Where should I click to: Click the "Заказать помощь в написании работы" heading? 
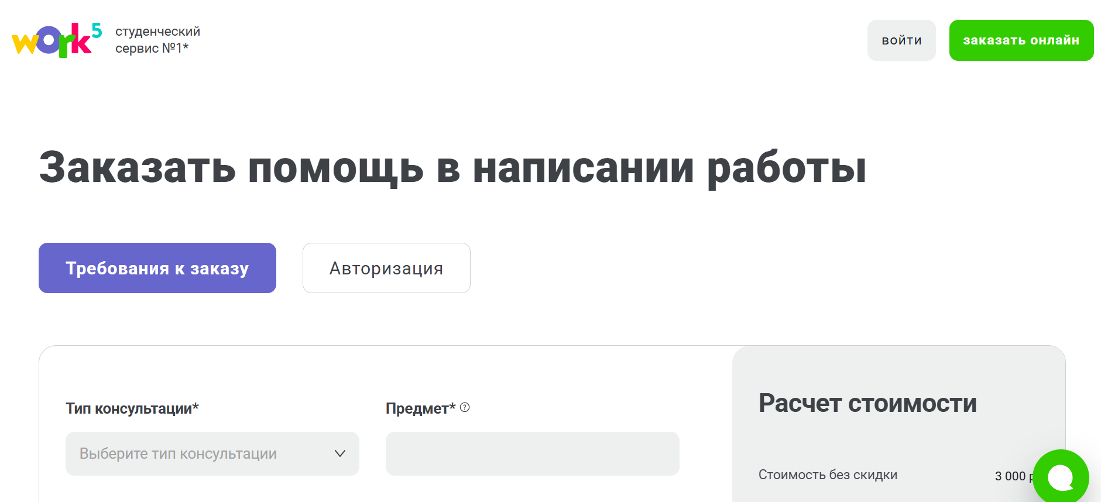(x=452, y=167)
